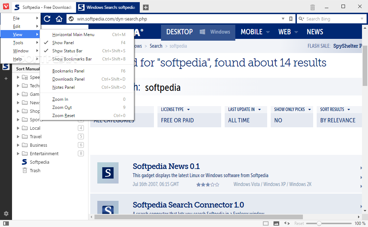The image size is (368, 227).
Task: Click the Vivaldi logo menu button
Action: click(6, 6)
